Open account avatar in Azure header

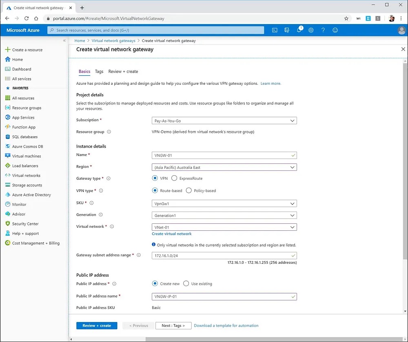[401, 31]
